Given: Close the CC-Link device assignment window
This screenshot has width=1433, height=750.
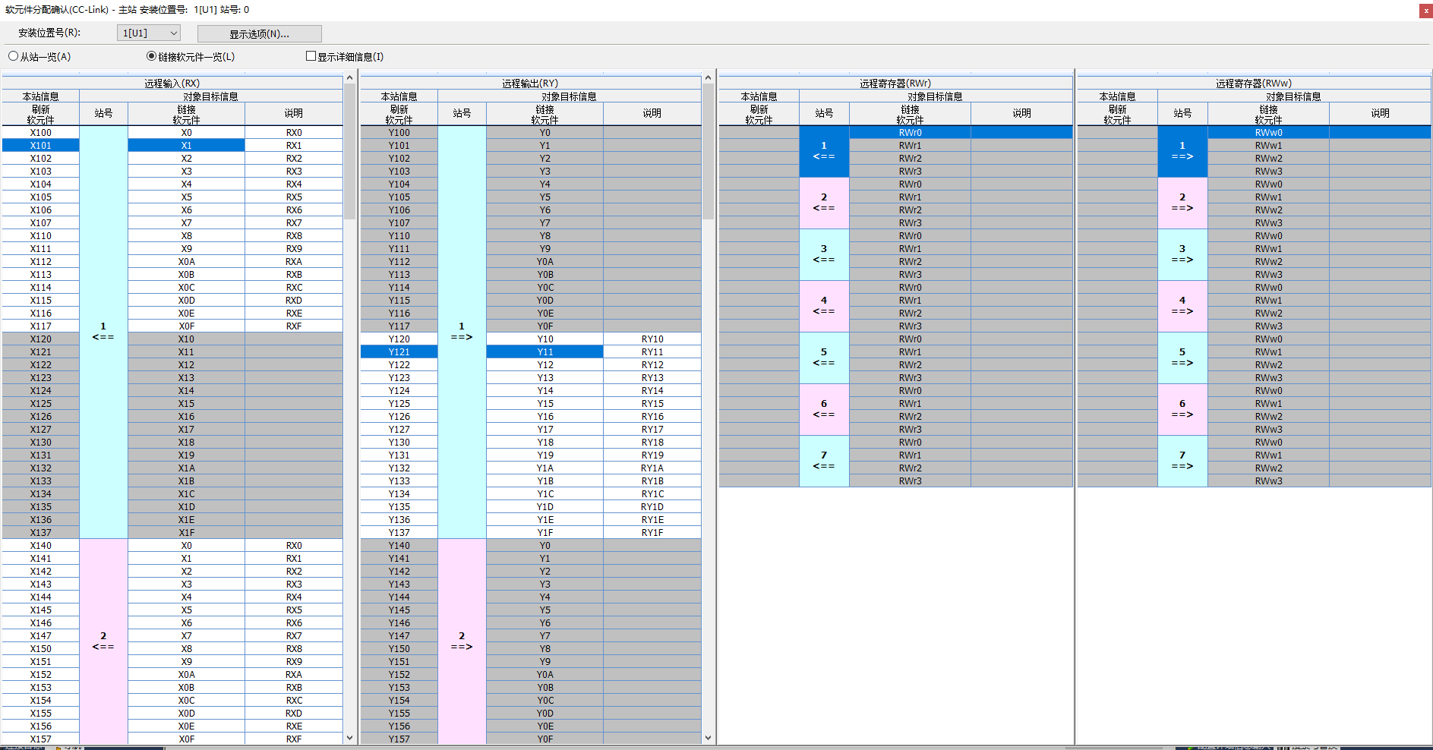Looking at the screenshot, I should pyautogui.click(x=1425, y=11).
